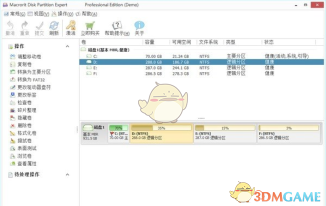326x206 pixels.
Task: Open the 视图(V) menu
Action: [38, 14]
